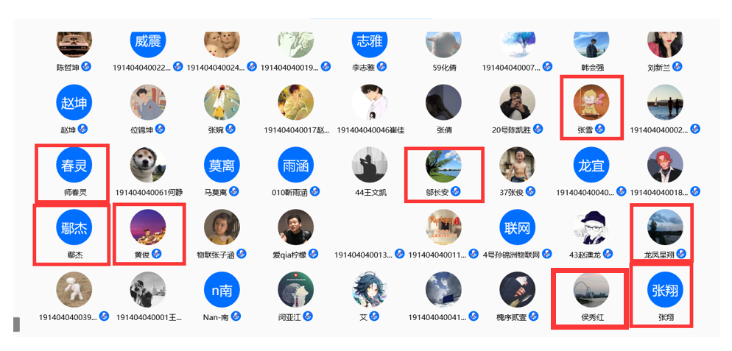Open the 莫离 avatar for 马莫离

[222, 165]
